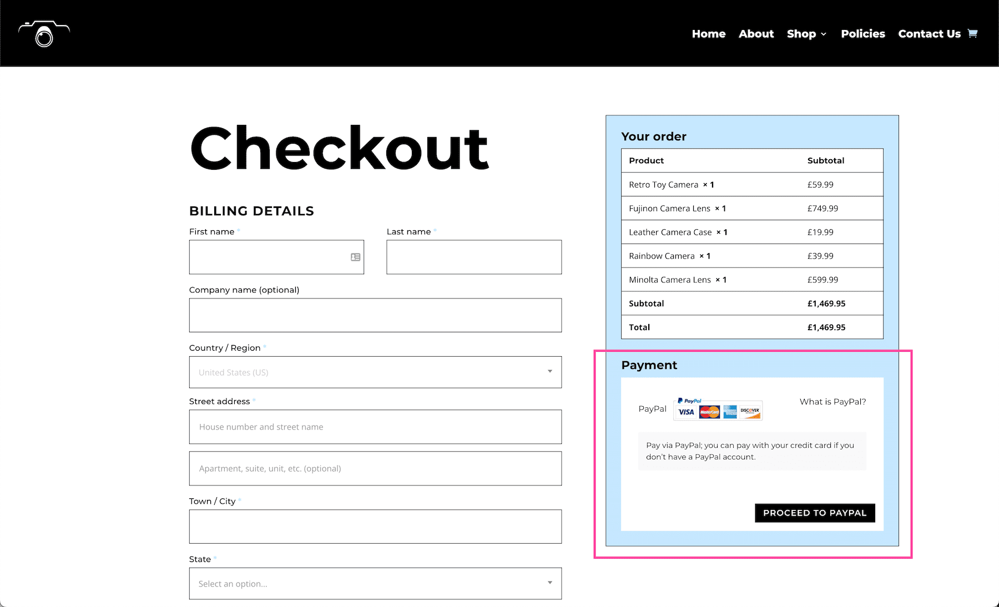Click the Discover card icon
999x607 pixels.
751,412
